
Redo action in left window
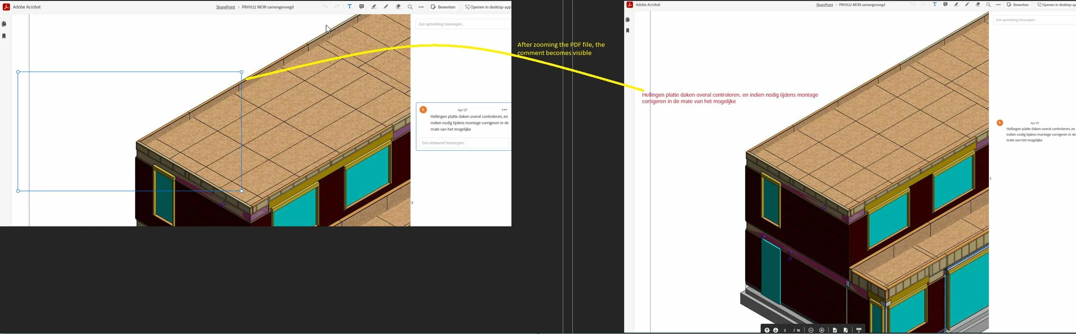tap(337, 7)
